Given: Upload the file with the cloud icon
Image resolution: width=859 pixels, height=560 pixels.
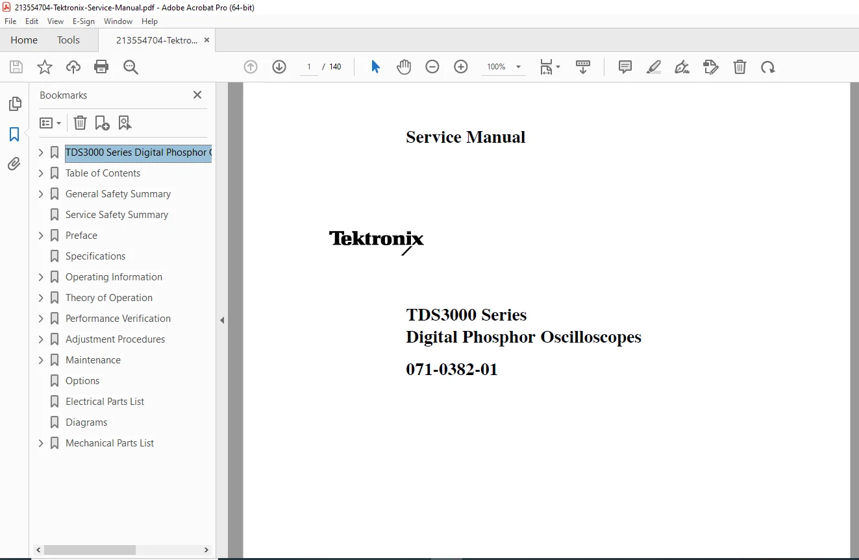Looking at the screenshot, I should (73, 67).
